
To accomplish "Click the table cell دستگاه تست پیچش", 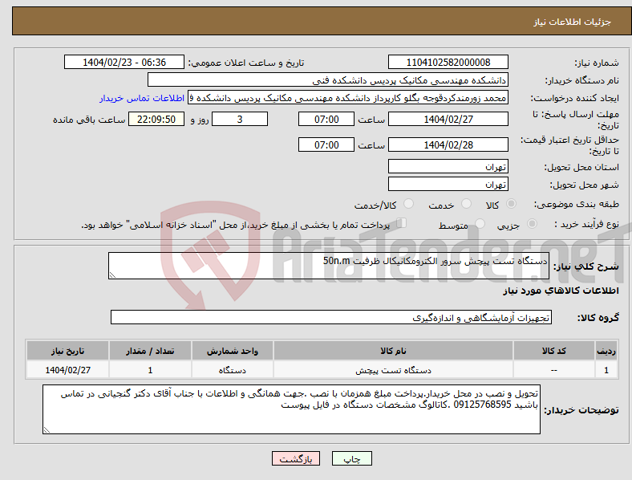I will click(393, 370).
